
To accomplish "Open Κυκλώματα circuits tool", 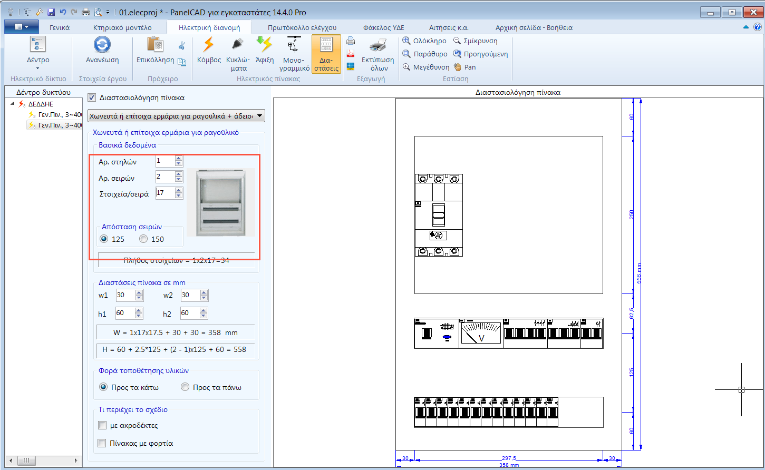I will click(237, 45).
